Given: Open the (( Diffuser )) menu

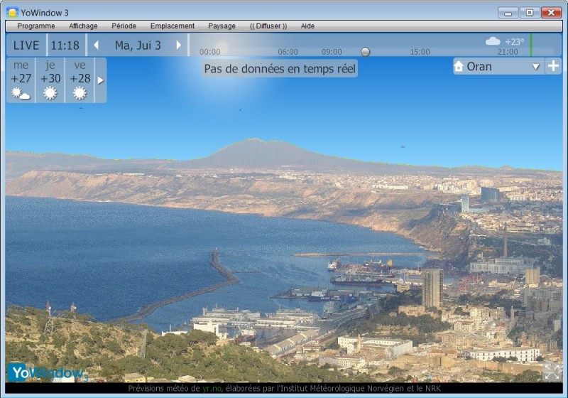Looking at the screenshot, I should (268, 26).
